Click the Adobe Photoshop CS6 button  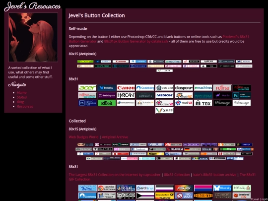[87, 103]
